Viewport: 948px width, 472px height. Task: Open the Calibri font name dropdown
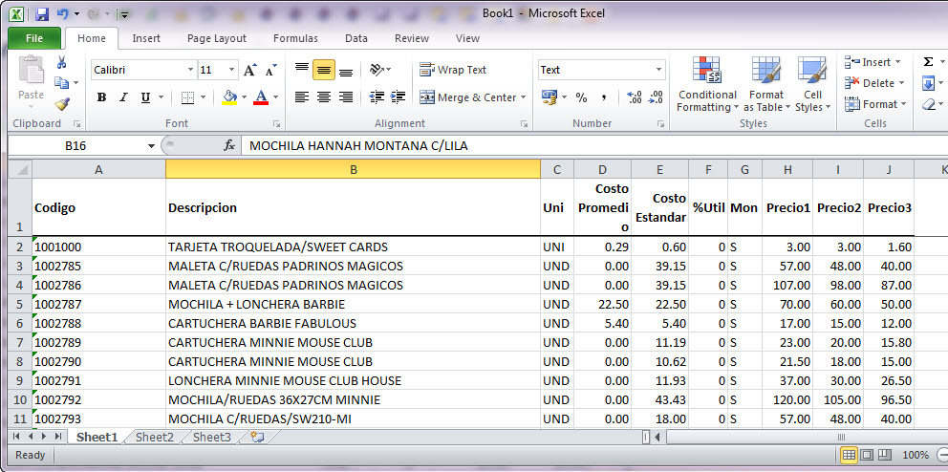click(190, 70)
